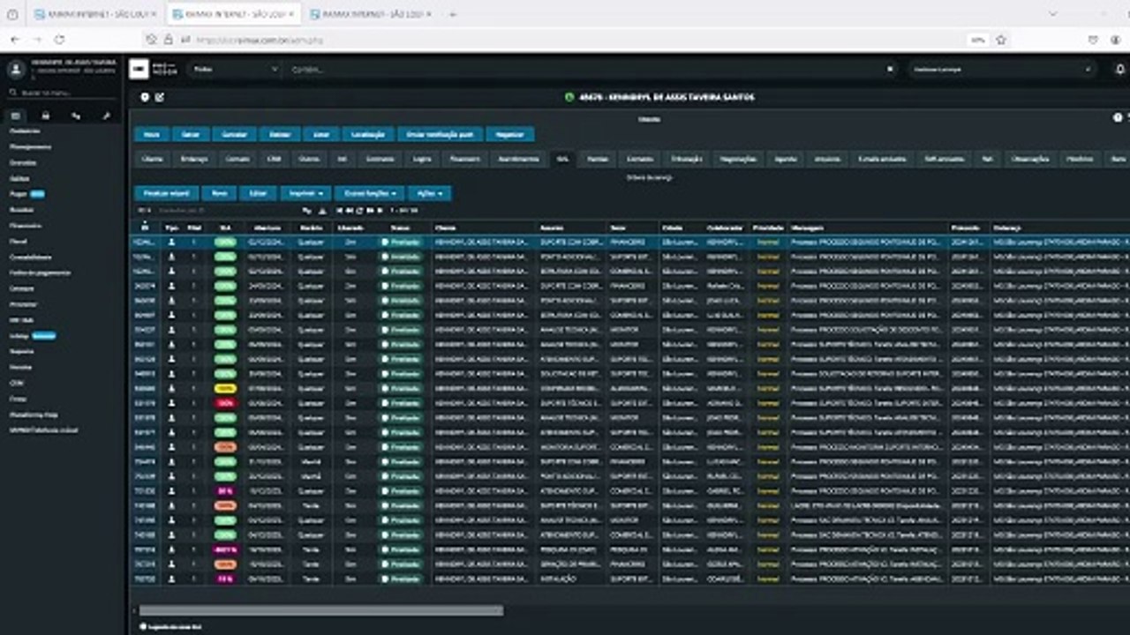Select the padlock icon in sidebar tabs
Screen dimensions: 1130x635
click(46, 116)
